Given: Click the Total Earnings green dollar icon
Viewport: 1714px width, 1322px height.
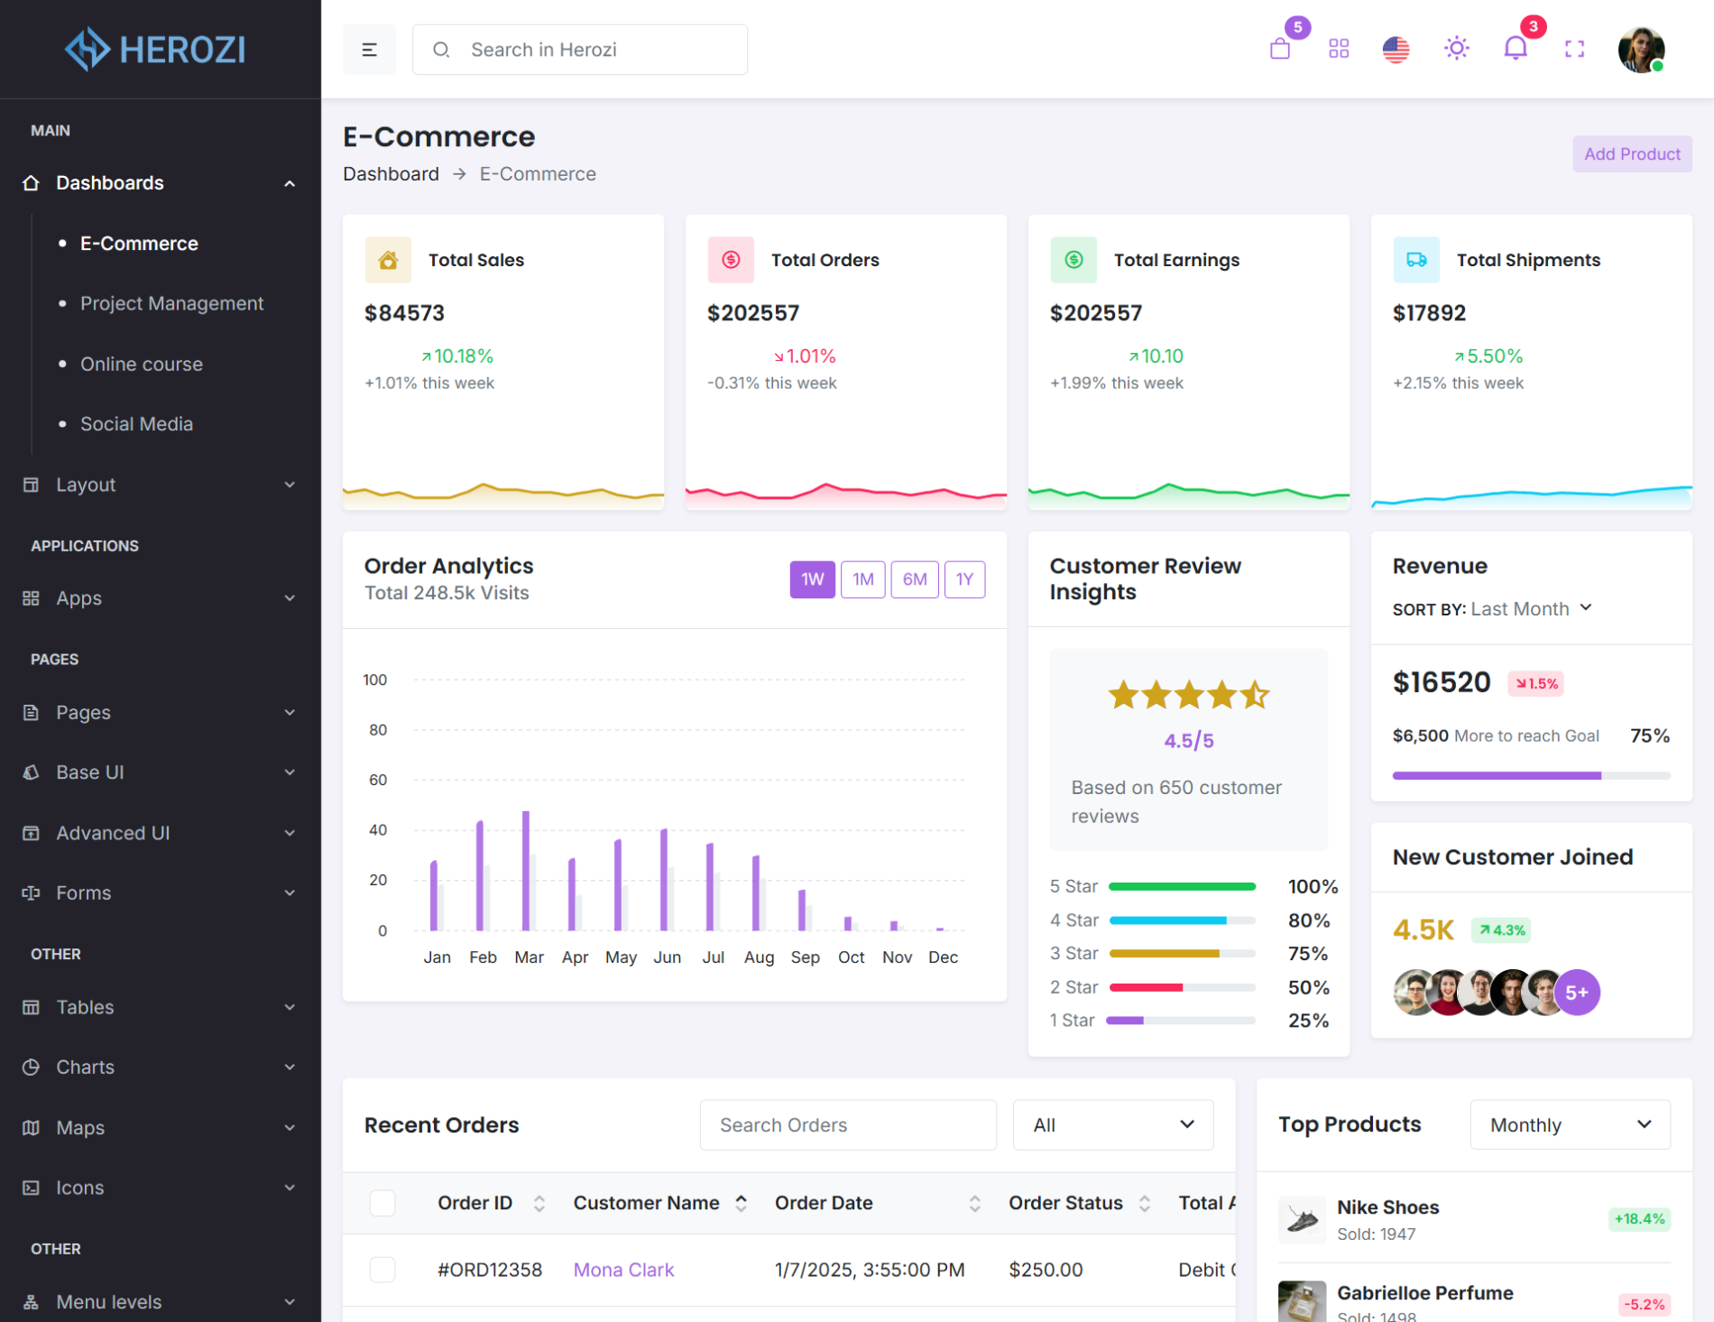Looking at the screenshot, I should pyautogui.click(x=1074, y=260).
